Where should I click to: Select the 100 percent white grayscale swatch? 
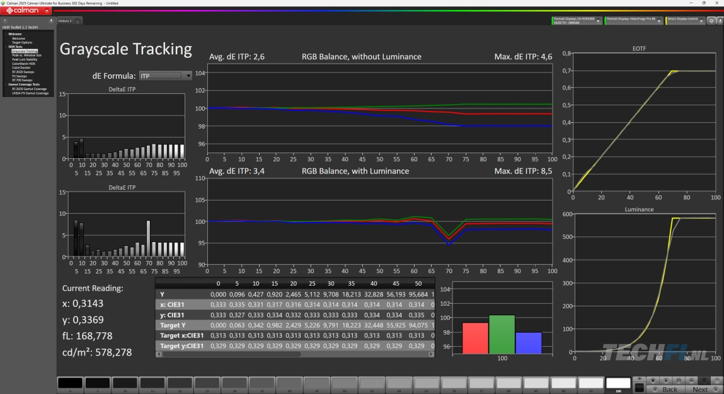(618, 383)
